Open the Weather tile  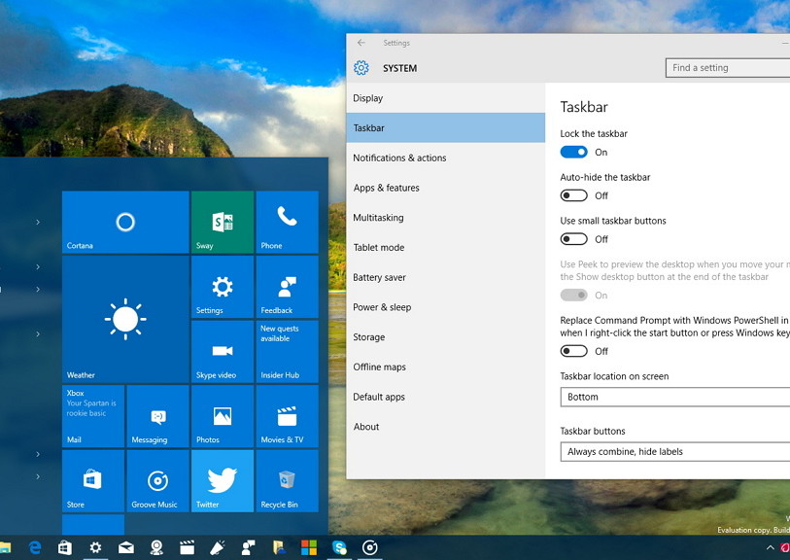(x=124, y=319)
